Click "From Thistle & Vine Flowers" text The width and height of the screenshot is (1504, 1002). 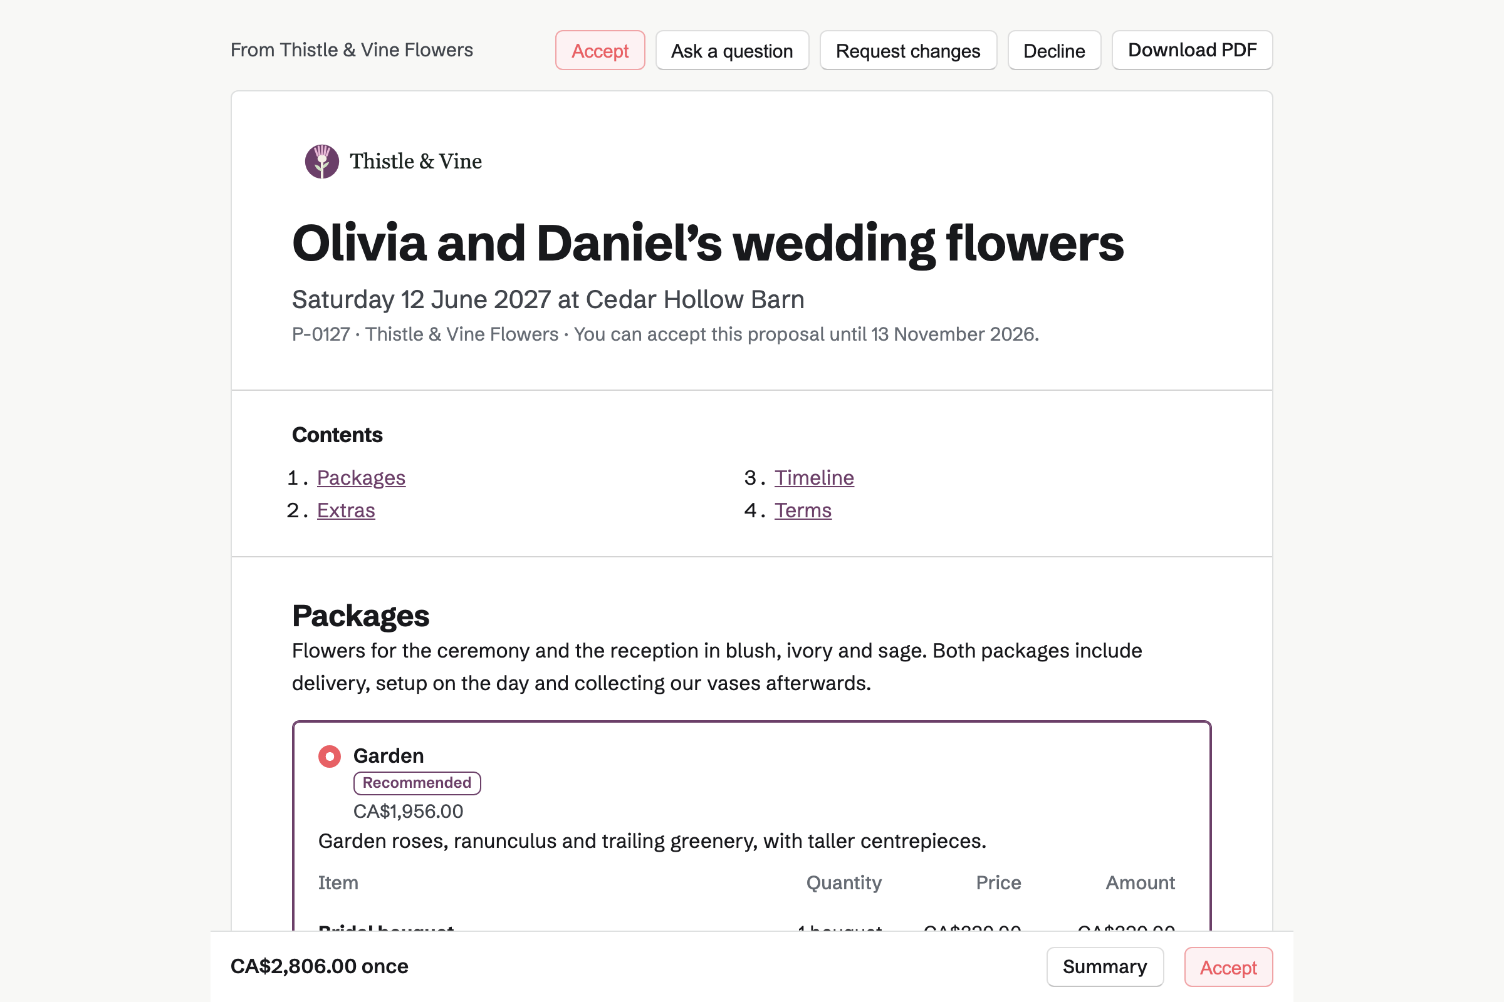point(352,50)
